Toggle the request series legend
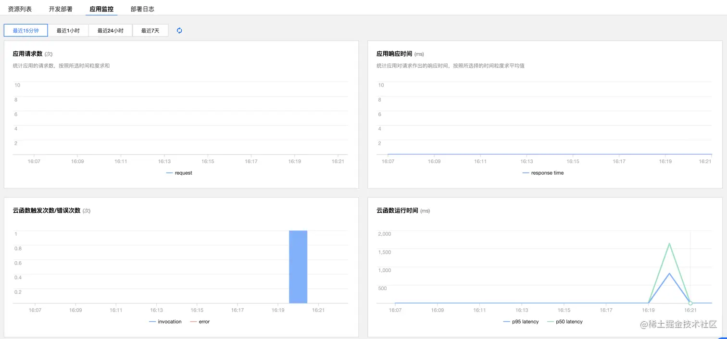This screenshot has width=727, height=339. pyautogui.click(x=179, y=173)
